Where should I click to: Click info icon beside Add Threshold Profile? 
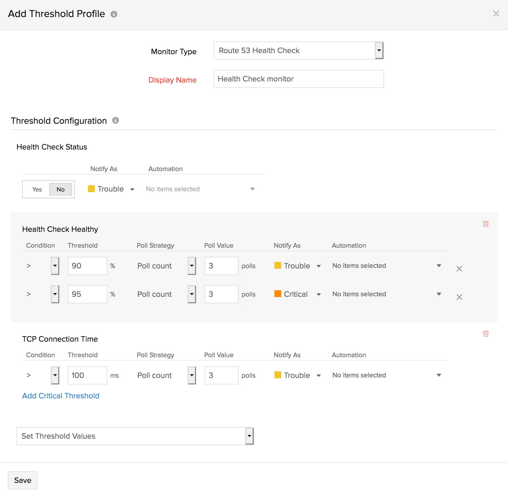tap(114, 14)
